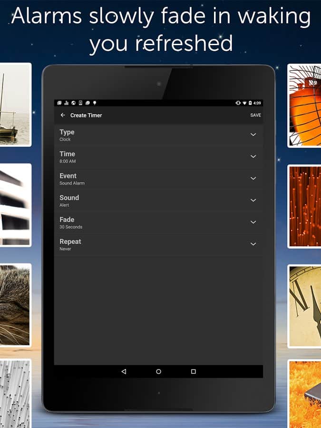Expand the Time dropdown chevron
The image size is (321, 428).
point(253,156)
